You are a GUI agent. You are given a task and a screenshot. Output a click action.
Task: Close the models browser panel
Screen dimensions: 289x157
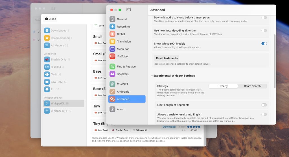point(51,19)
